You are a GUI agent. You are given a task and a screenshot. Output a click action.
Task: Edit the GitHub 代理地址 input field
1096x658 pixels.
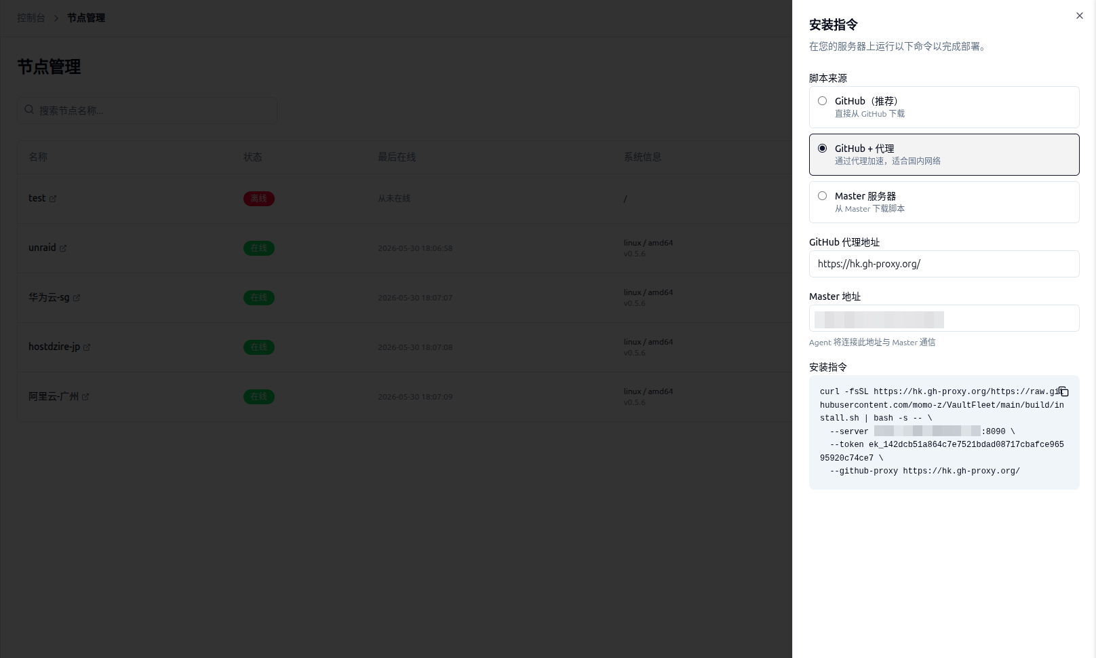click(944, 264)
